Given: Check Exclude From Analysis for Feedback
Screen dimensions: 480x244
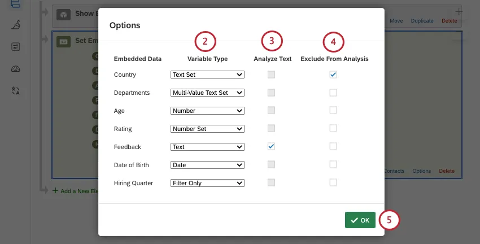Looking at the screenshot, I should tap(333, 146).
